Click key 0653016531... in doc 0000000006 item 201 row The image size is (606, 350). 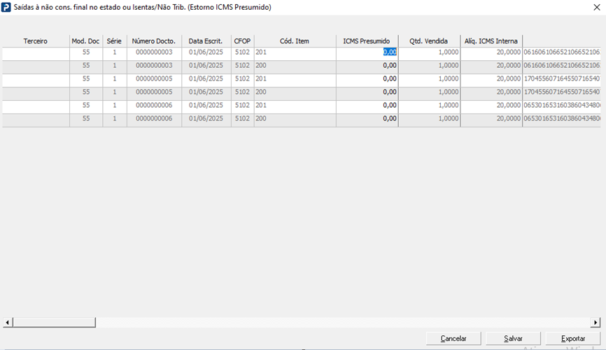click(561, 105)
